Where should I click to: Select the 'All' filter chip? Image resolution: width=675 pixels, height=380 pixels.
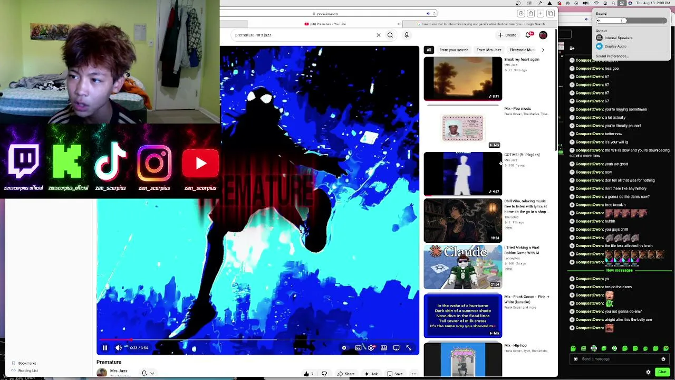click(429, 50)
